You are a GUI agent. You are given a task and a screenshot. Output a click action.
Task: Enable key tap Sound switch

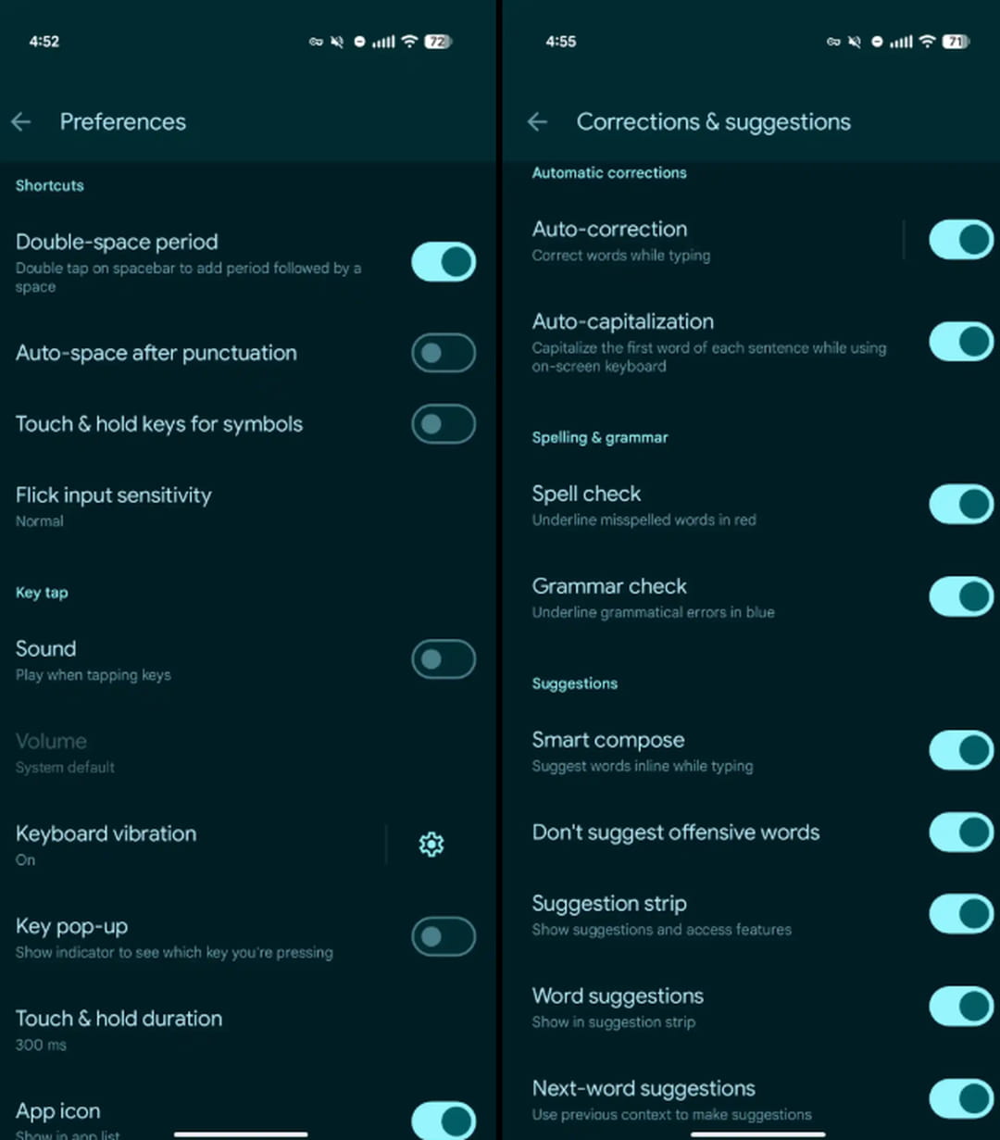pyautogui.click(x=444, y=659)
